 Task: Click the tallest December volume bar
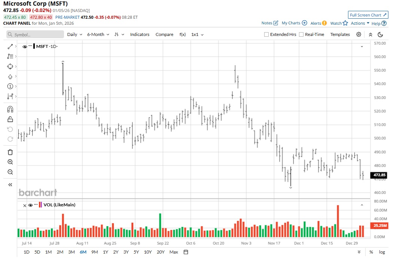click(338, 221)
